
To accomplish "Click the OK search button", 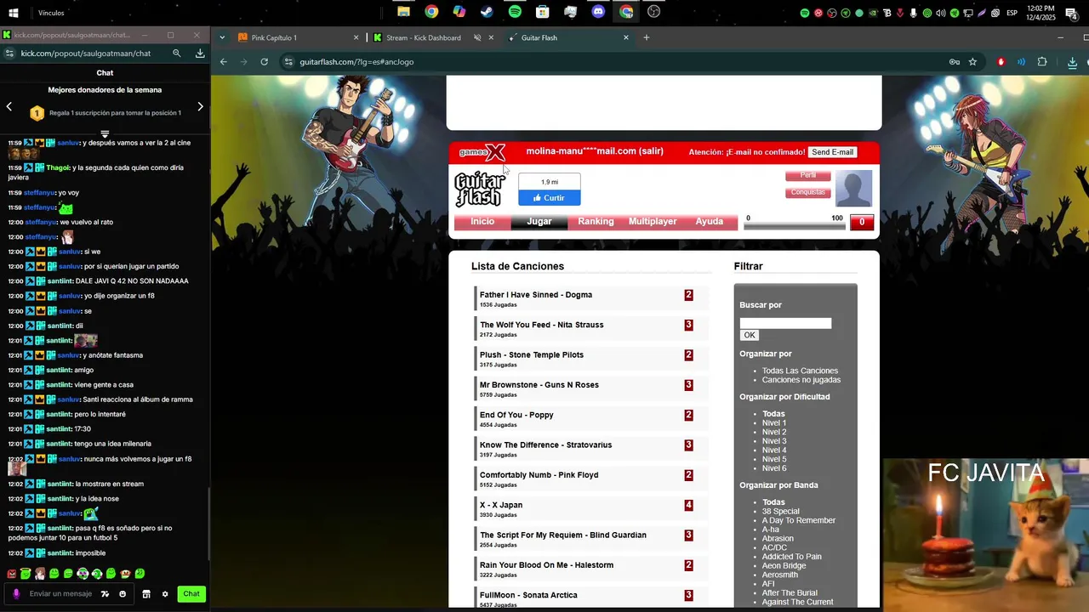I will (749, 335).
